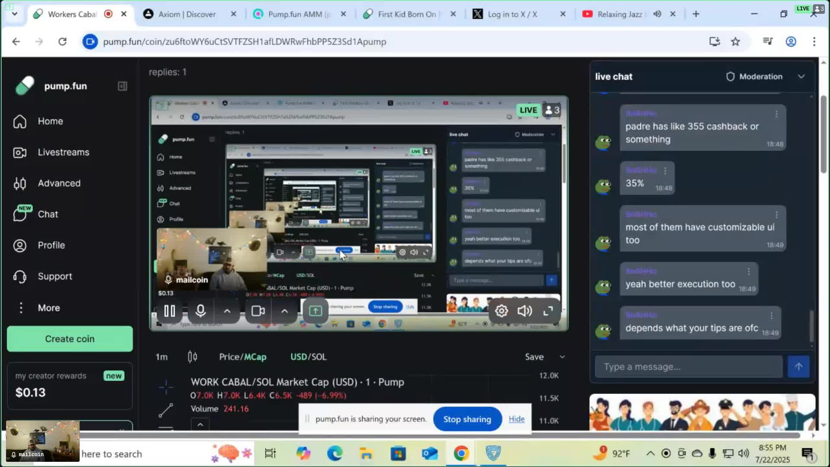
Task: Open stream settings via the gear icon
Action: 501,311
